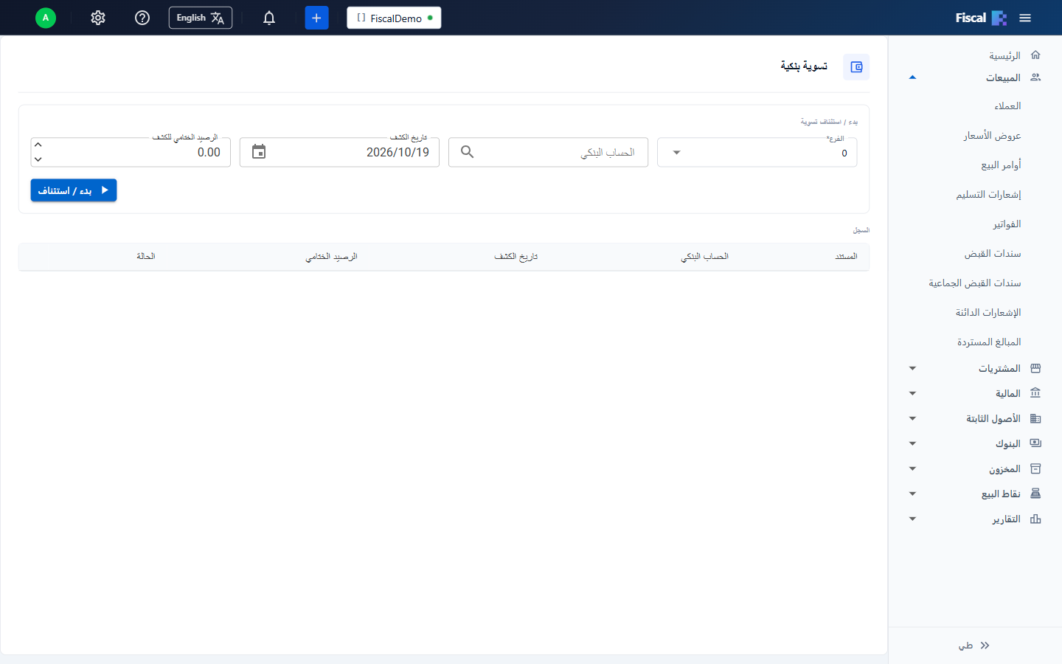This screenshot has height=664, width=1062.
Task: Click the الحالة column header
Action: pos(145,257)
